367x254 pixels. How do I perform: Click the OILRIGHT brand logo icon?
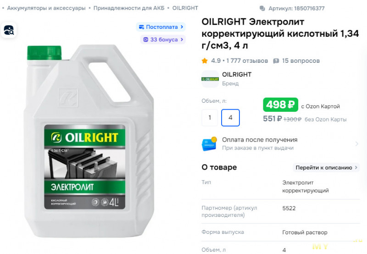click(210, 79)
